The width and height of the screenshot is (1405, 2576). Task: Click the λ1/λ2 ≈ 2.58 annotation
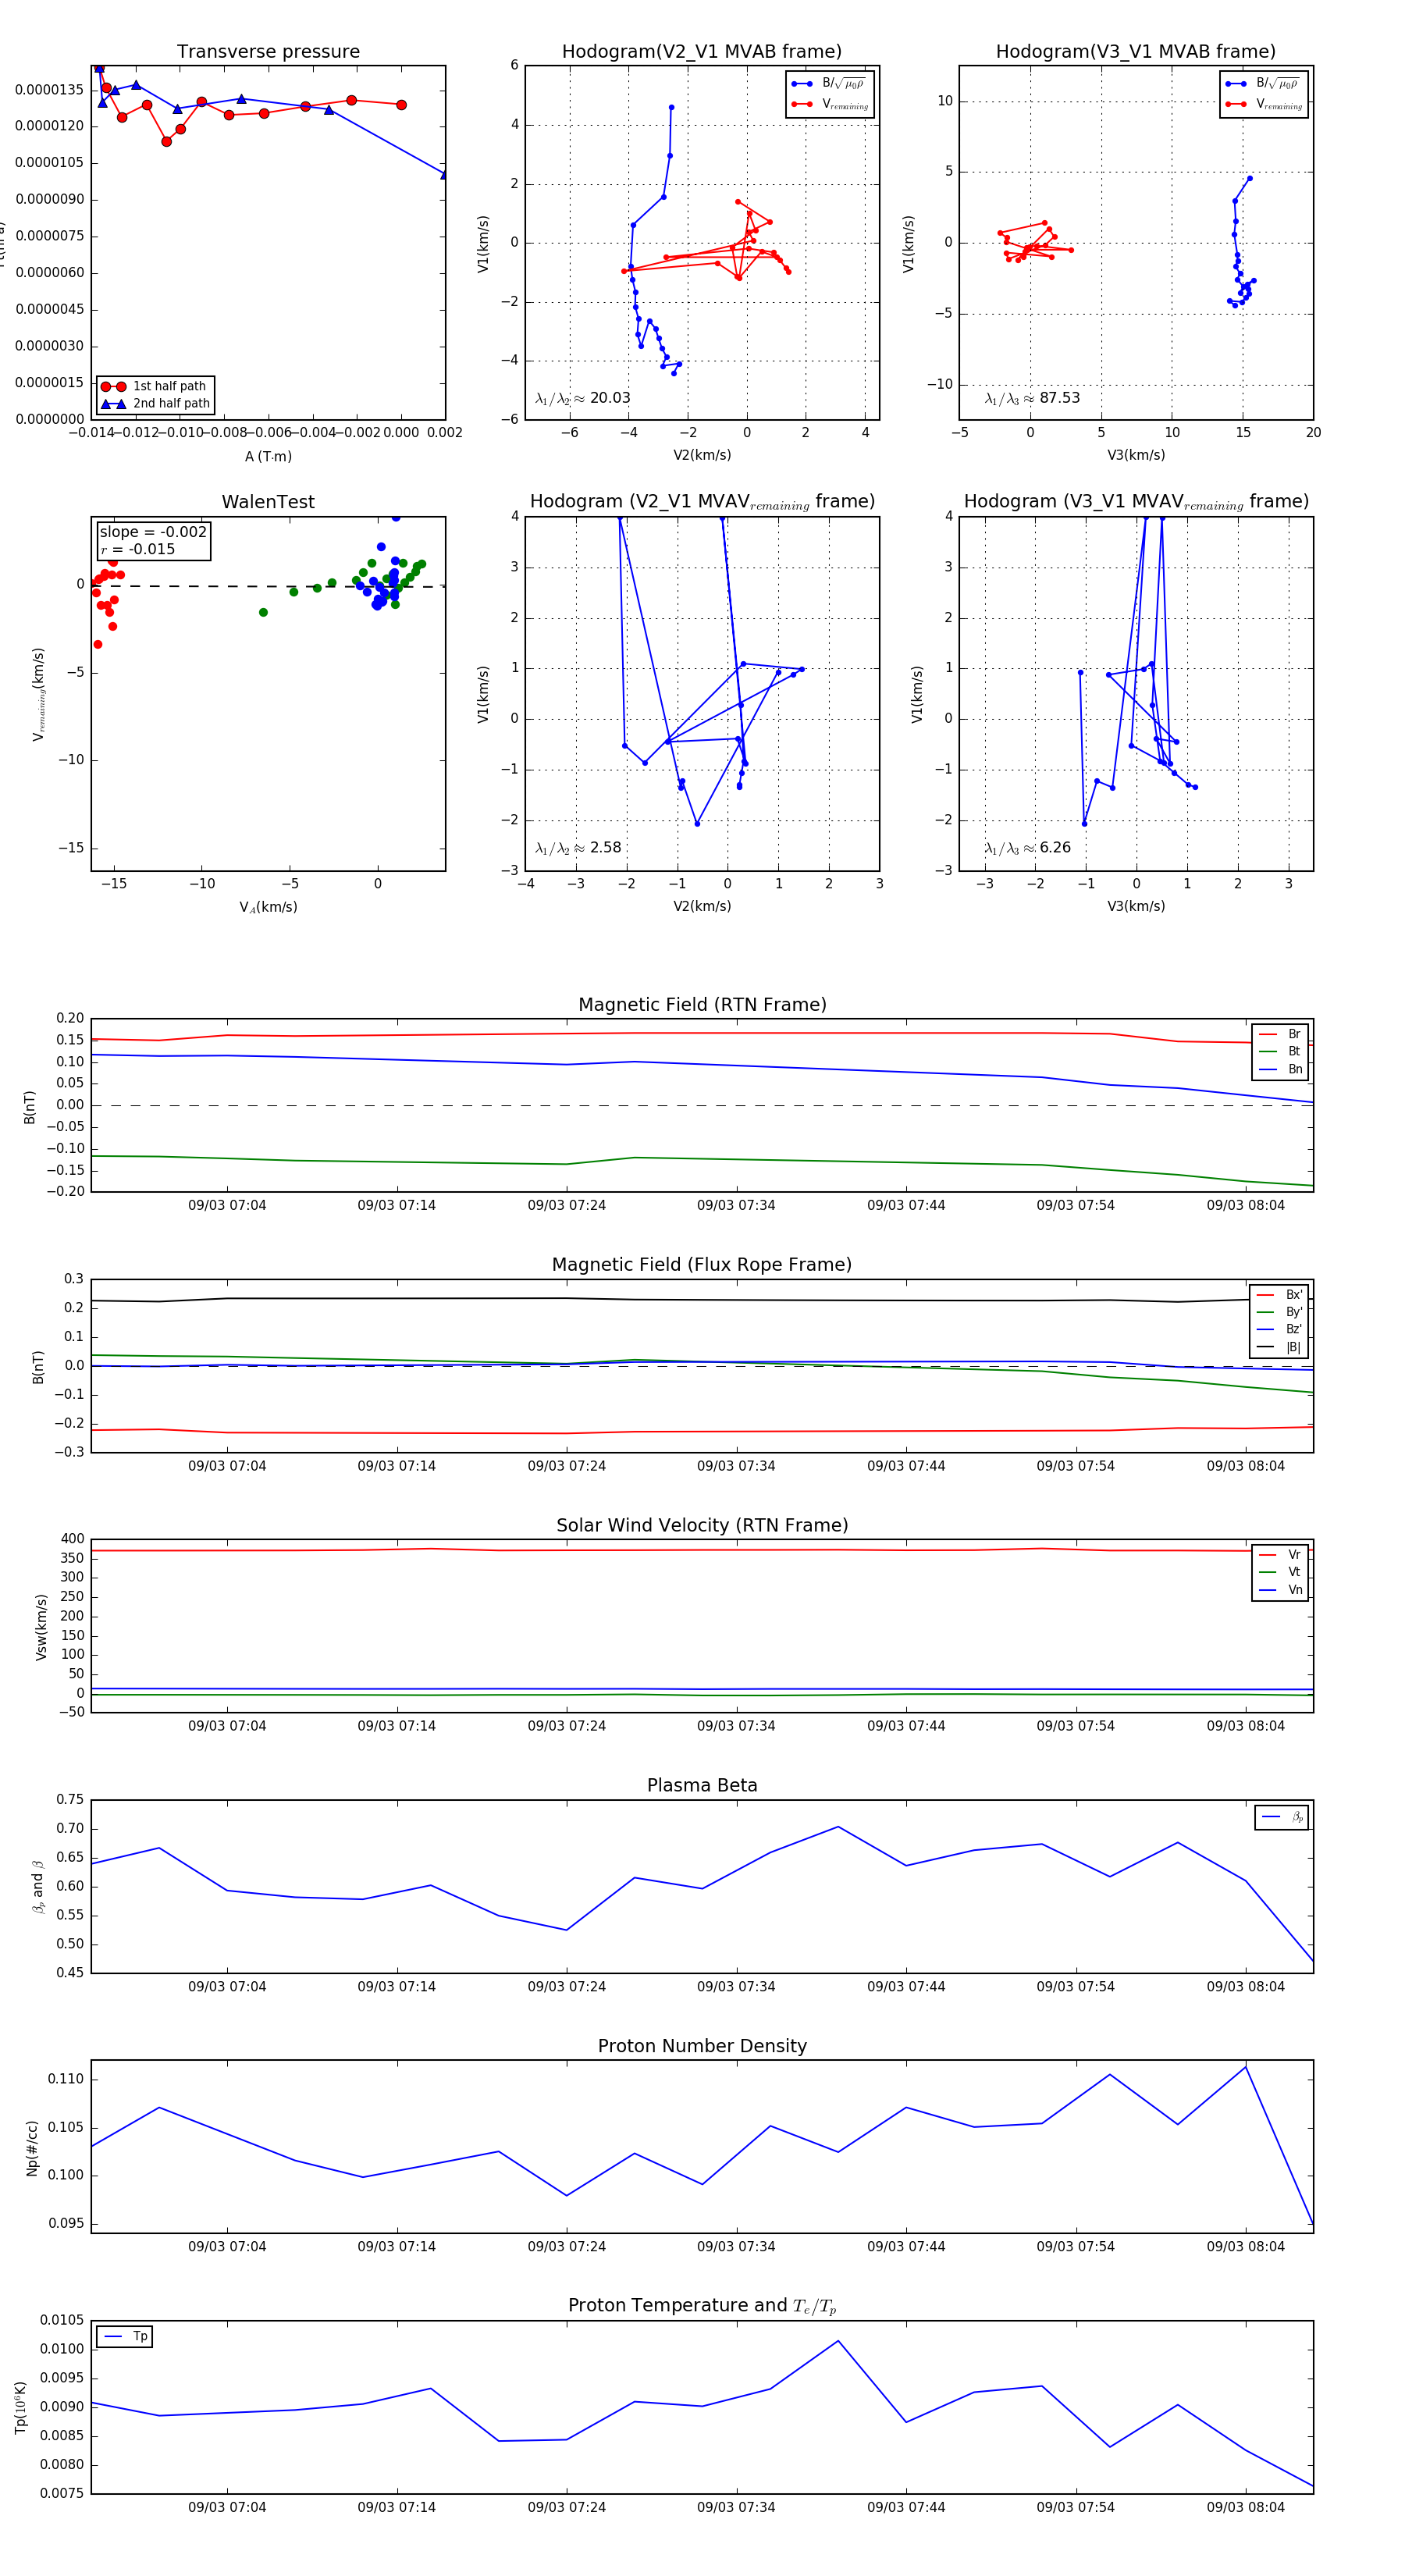(x=578, y=848)
